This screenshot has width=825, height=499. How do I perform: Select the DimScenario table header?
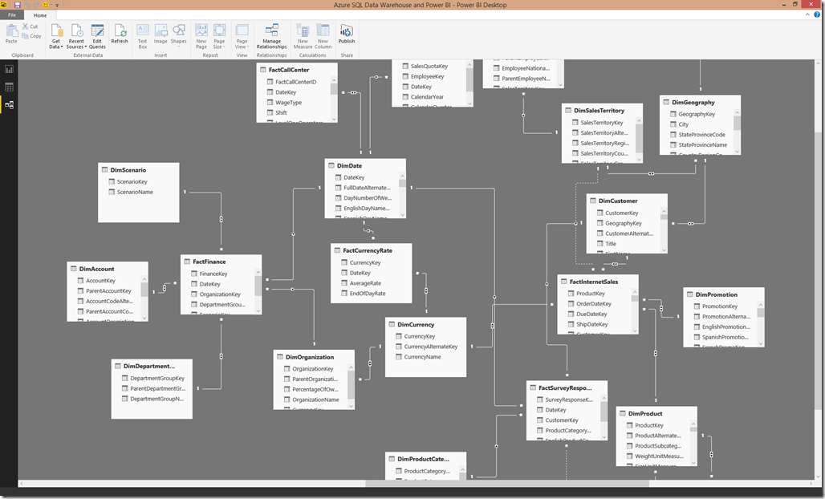(138, 170)
